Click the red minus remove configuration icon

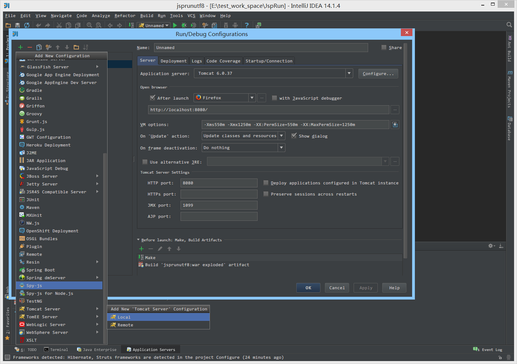coord(30,47)
